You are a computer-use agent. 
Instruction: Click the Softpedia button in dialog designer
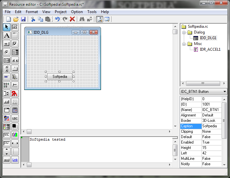tap(60, 77)
